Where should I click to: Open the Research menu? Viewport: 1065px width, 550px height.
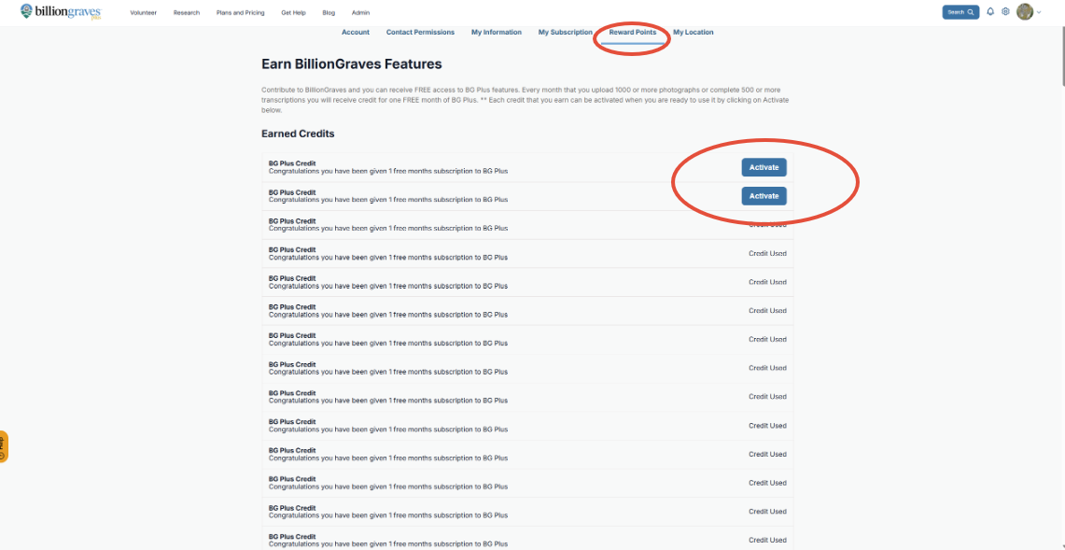click(x=187, y=13)
